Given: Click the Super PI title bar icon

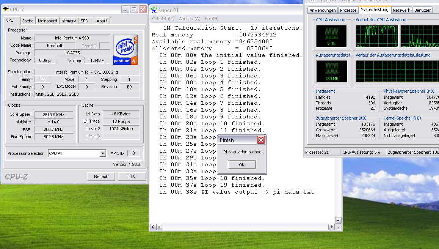Looking at the screenshot, I should tap(154, 10).
